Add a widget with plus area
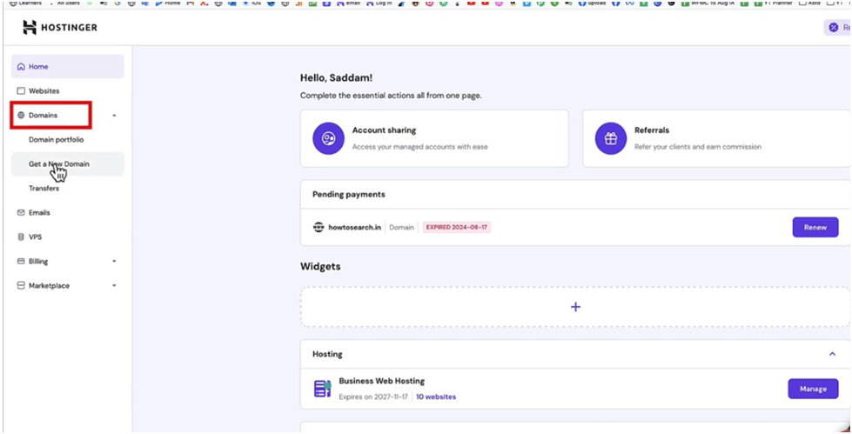This screenshot has height=434, width=852. tap(574, 307)
